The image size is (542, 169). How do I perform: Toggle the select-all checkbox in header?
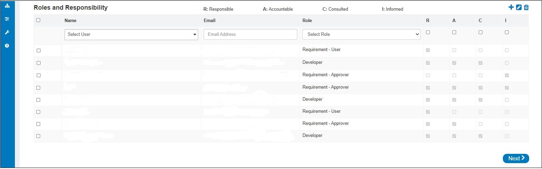tap(38, 20)
